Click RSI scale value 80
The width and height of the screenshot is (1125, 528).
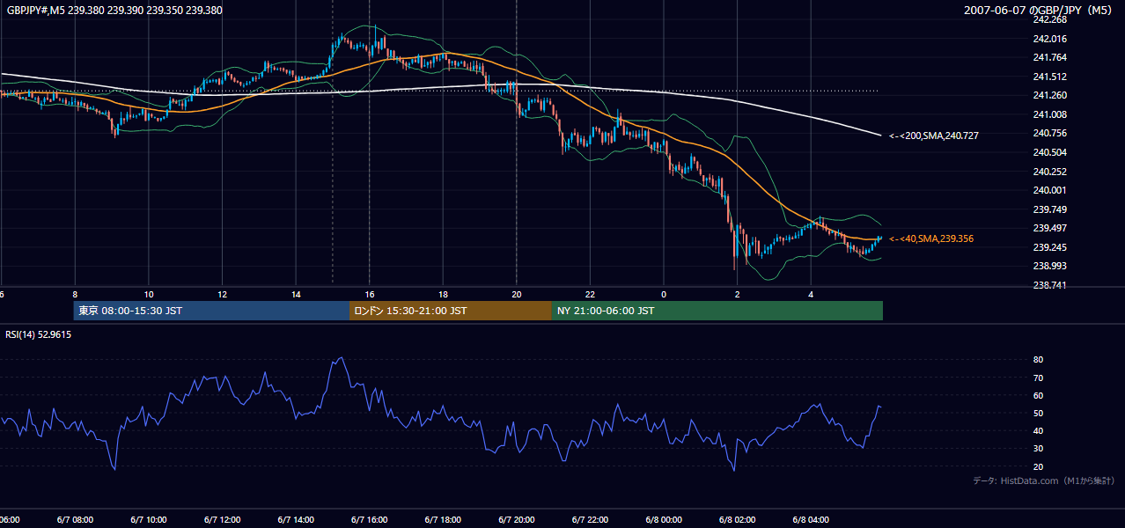click(1038, 360)
